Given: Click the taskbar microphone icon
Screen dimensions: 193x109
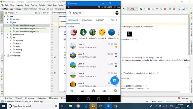Looking at the screenshot, I should click(x=56, y=106).
